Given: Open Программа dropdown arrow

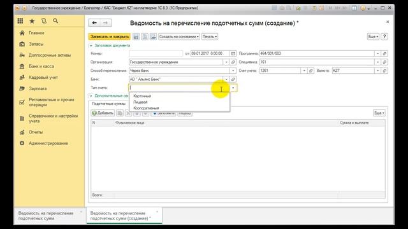Looking at the screenshot, I should click(x=378, y=53).
